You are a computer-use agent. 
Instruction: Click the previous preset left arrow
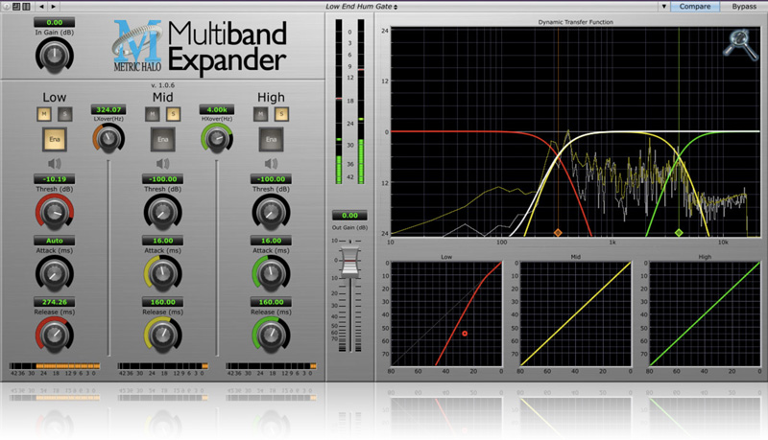[42, 7]
